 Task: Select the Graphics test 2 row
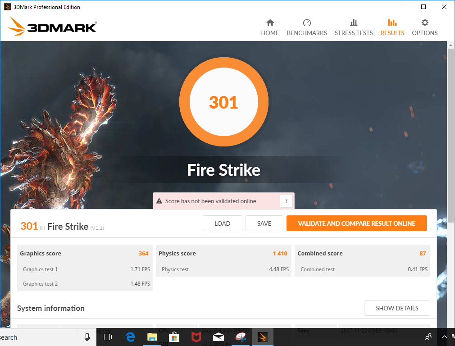pyautogui.click(x=85, y=283)
